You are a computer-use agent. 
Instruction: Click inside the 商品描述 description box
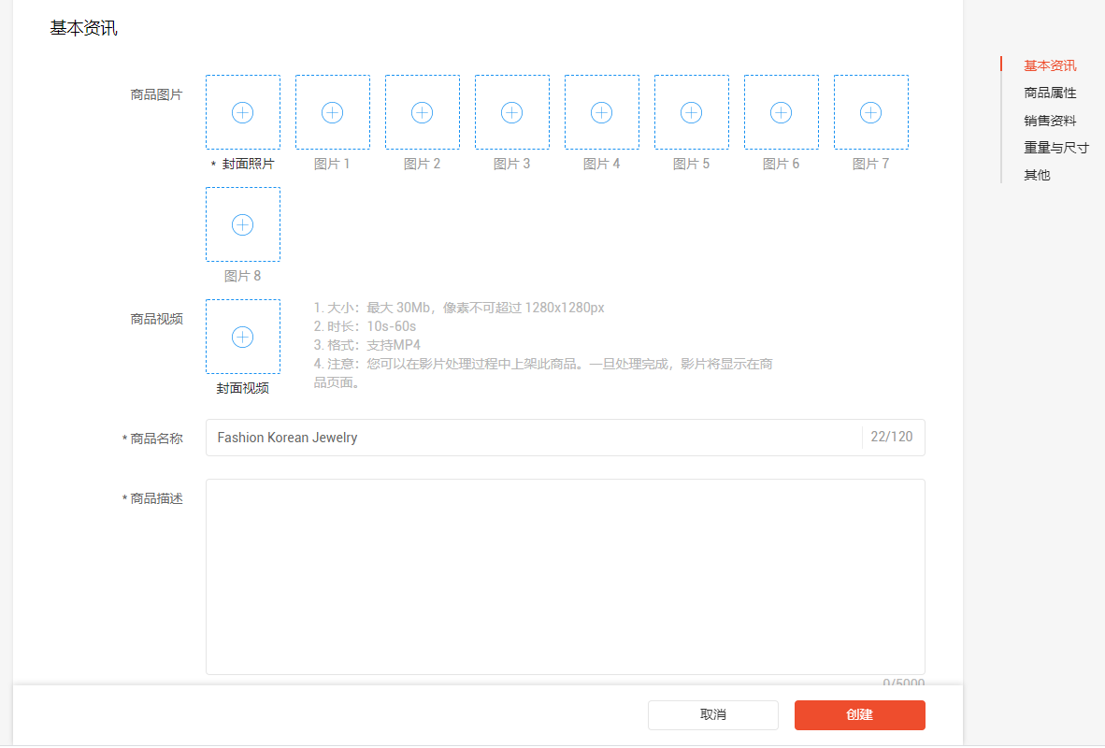[x=565, y=575]
